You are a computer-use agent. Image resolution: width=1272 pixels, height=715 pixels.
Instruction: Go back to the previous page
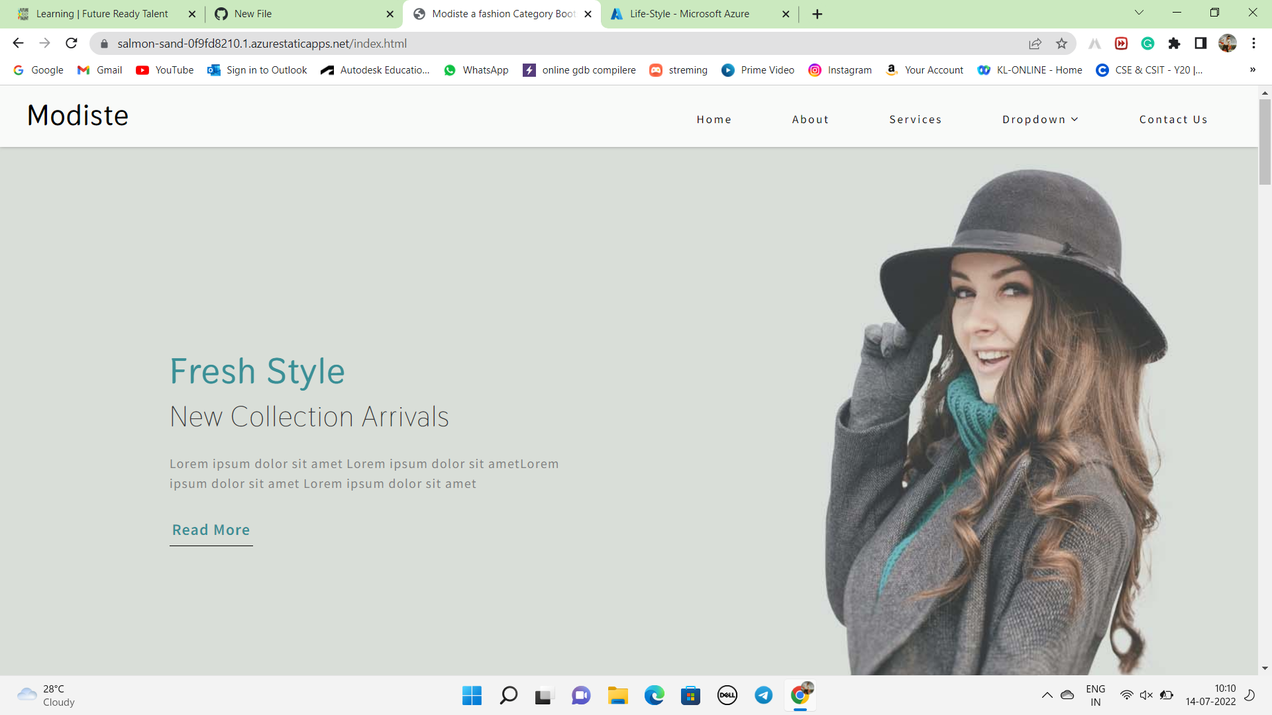pyautogui.click(x=18, y=44)
